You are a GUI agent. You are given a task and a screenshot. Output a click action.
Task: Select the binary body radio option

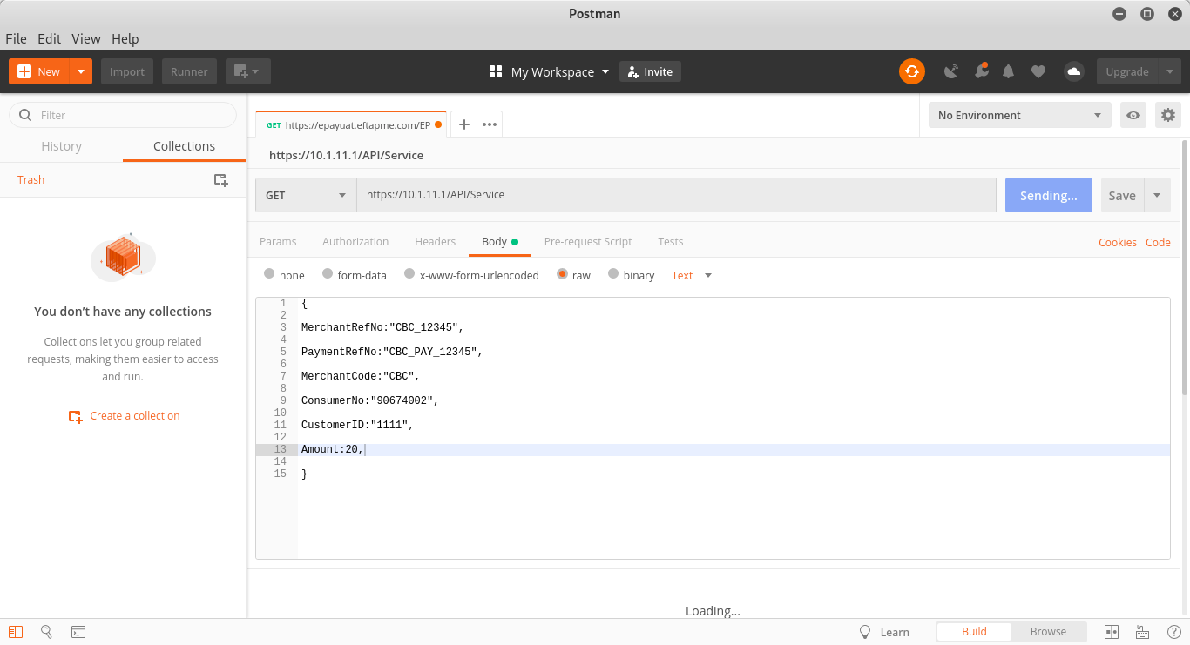613,274
